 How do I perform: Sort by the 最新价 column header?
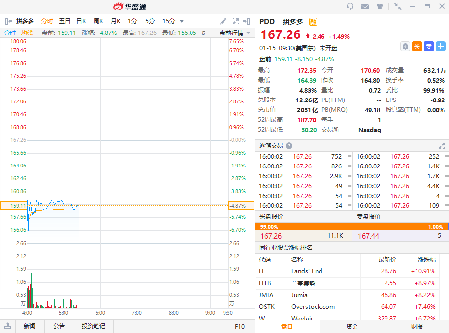[x=387, y=259]
